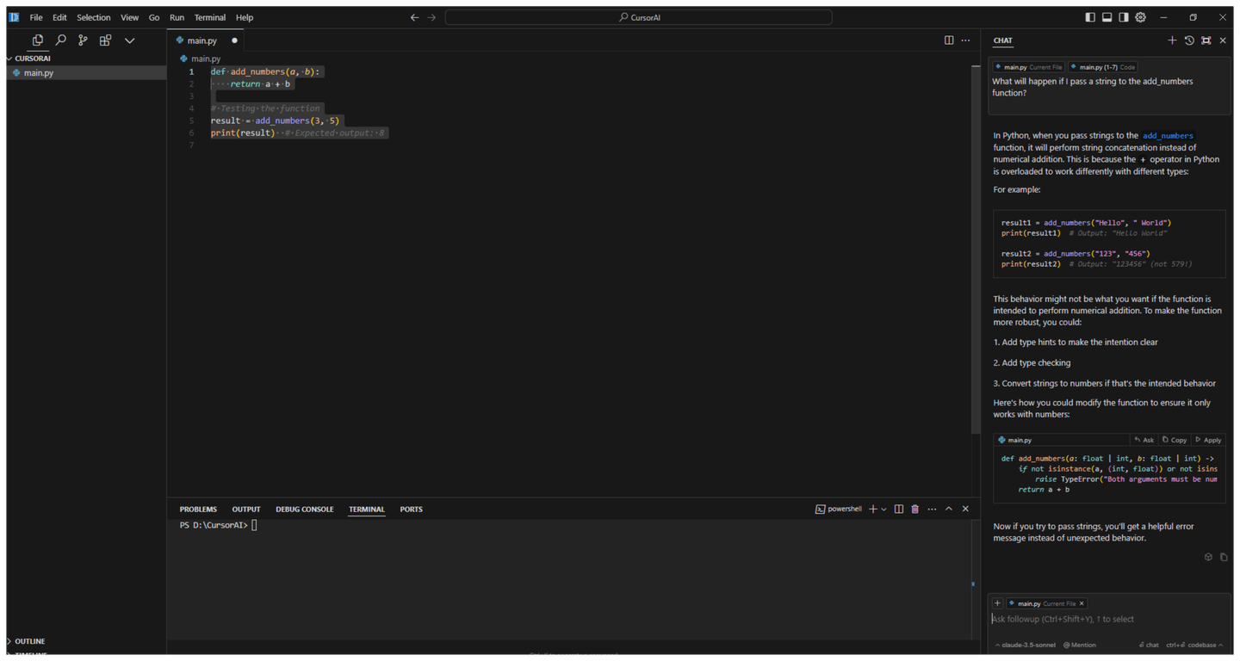Image resolution: width=1240 pixels, height=661 pixels.
Task: Switch to the DEBUG CONSOLE tab
Action: pos(304,510)
